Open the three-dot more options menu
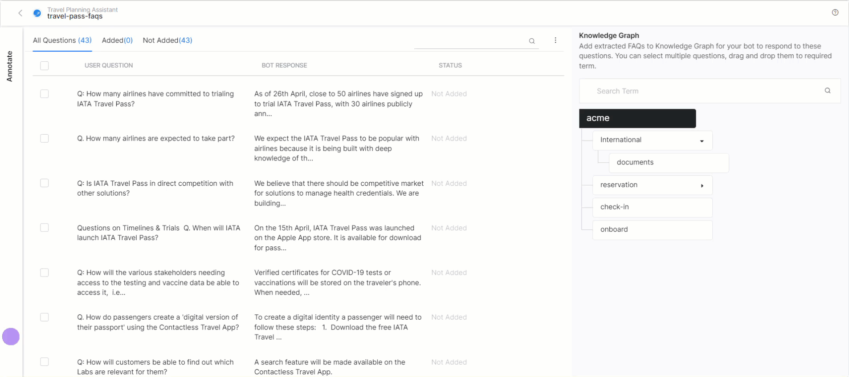 coord(555,40)
